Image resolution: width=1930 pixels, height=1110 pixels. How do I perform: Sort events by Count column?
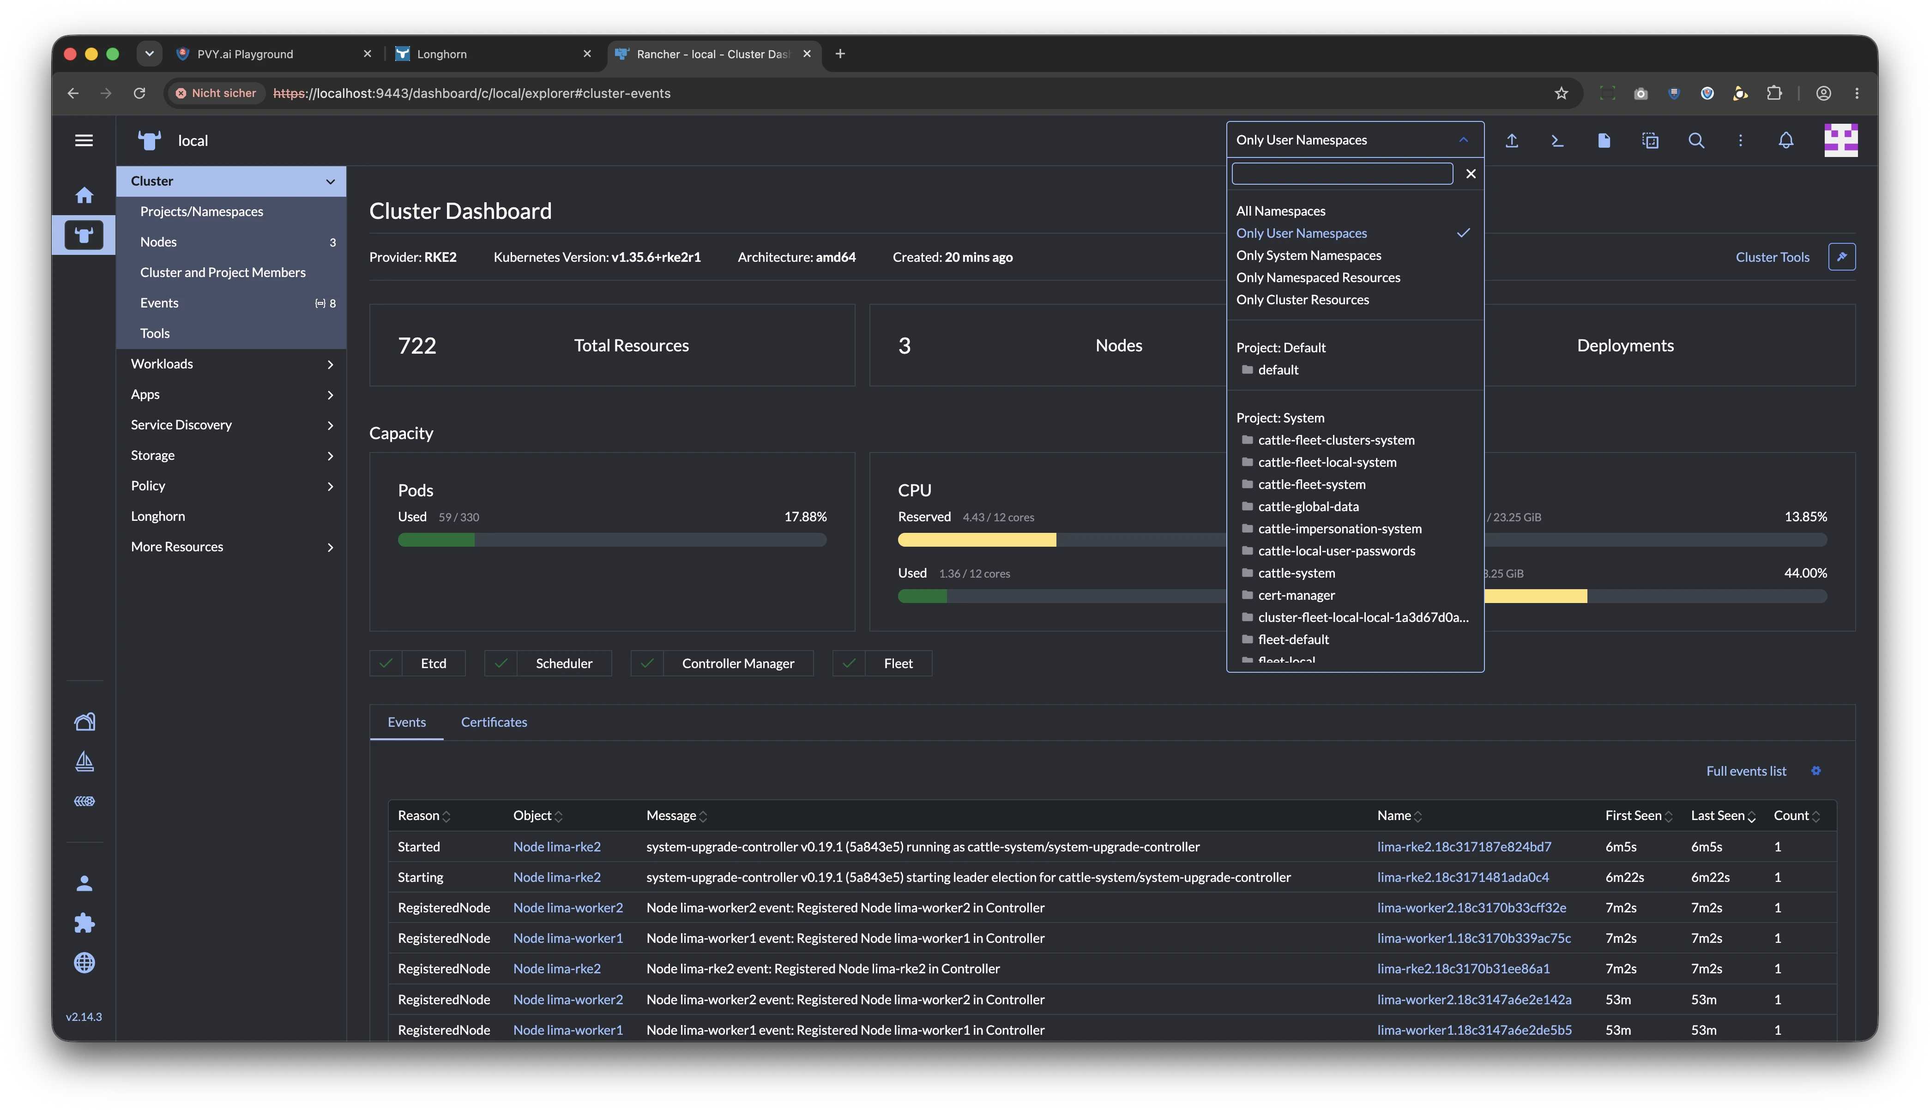pos(1797,816)
